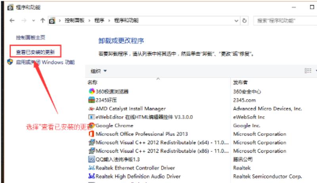The image size is (317, 183).
Task: Click publisher eWebSoft Inc
Action: coord(249,117)
